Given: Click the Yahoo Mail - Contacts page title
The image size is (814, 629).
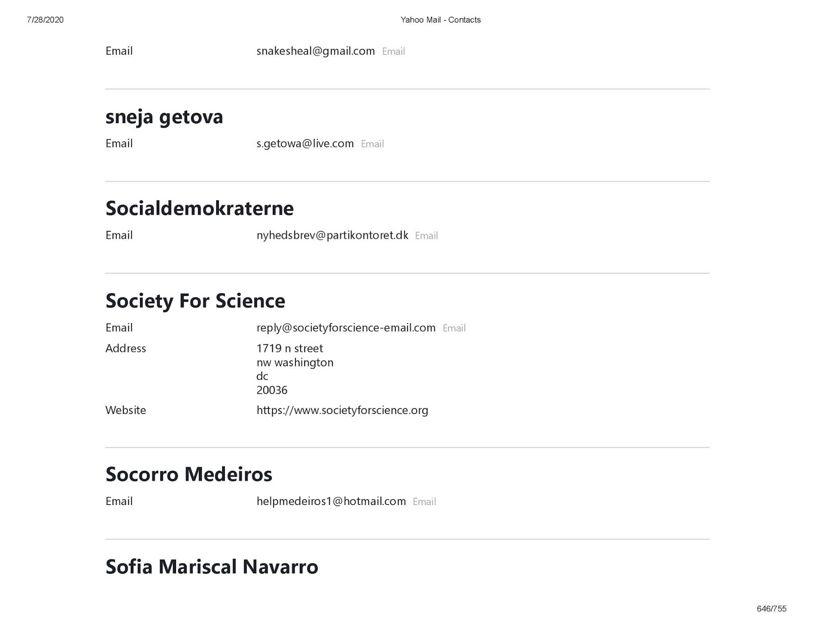Looking at the screenshot, I should click(x=441, y=20).
